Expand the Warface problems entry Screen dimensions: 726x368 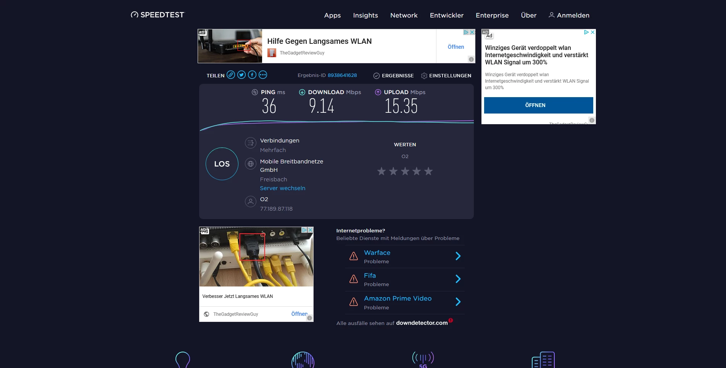[458, 256]
